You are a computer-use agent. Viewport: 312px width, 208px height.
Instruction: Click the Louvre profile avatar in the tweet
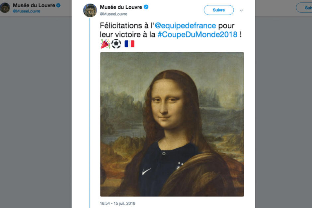[x=90, y=9]
